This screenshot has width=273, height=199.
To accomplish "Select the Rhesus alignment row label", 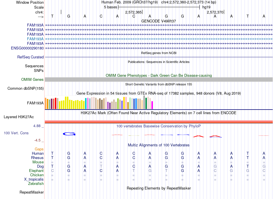I will point(37,158).
